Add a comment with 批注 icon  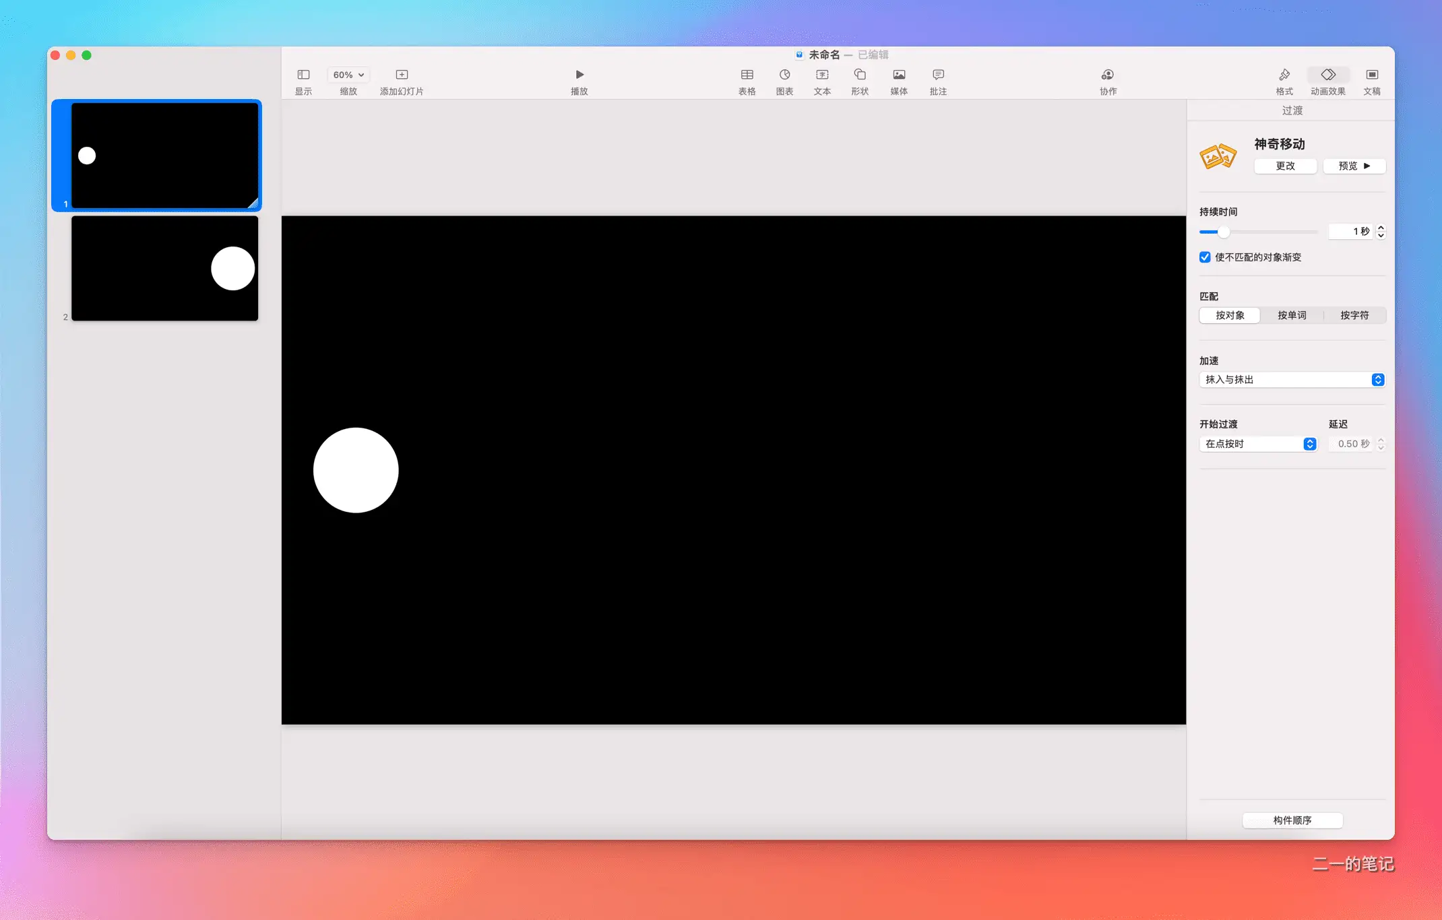click(938, 75)
